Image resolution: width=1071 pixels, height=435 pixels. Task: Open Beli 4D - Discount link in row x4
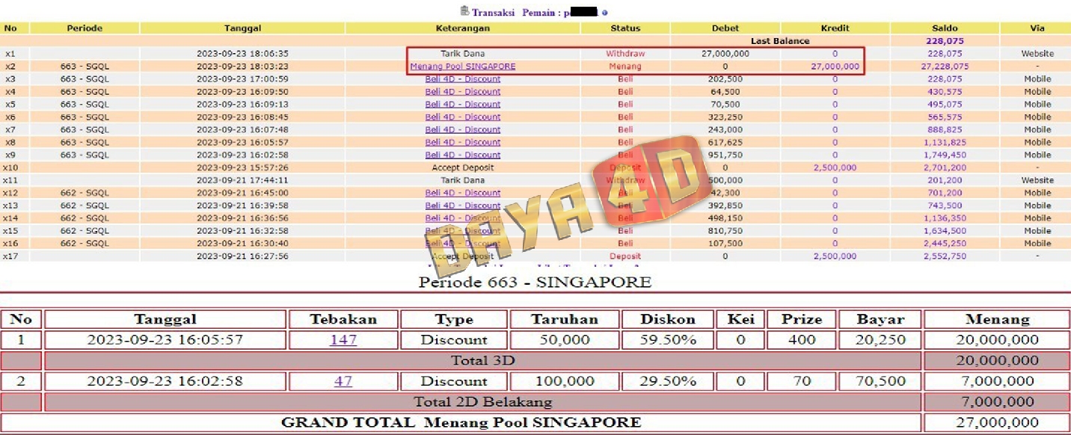(x=462, y=92)
